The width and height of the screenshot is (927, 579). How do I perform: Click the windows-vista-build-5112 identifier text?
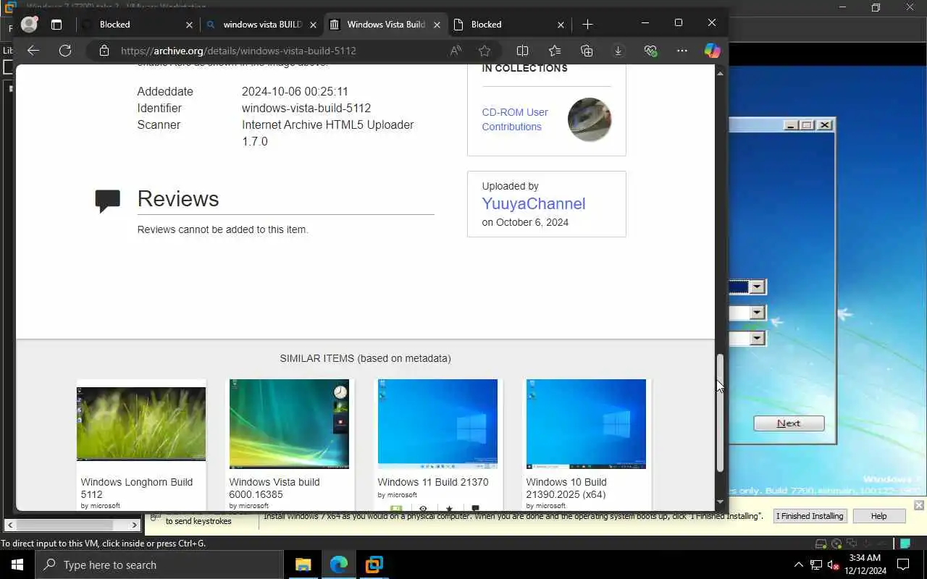point(306,108)
